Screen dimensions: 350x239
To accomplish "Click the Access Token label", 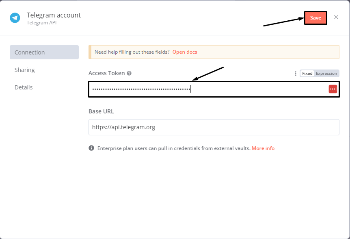I will coord(107,73).
